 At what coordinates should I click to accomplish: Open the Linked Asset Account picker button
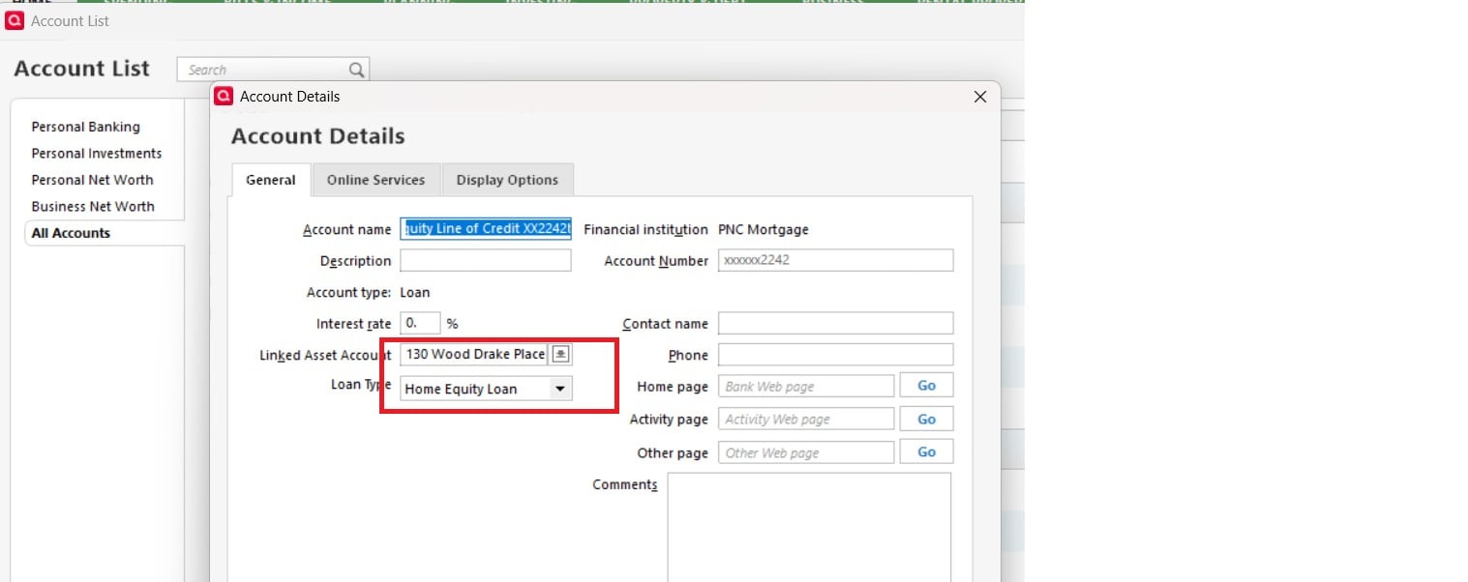[x=560, y=354]
